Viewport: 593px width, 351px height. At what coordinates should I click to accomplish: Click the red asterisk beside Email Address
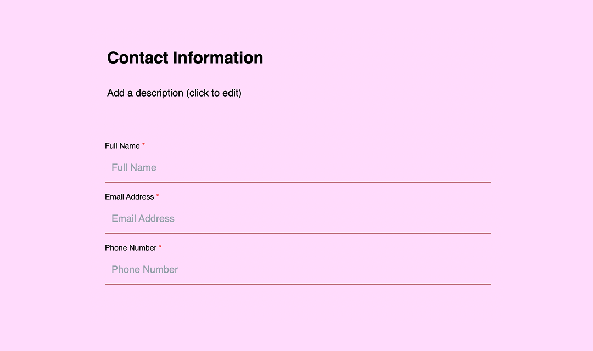158,196
